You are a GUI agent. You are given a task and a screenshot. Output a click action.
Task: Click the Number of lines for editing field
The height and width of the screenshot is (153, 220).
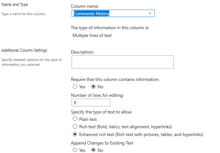(91, 103)
